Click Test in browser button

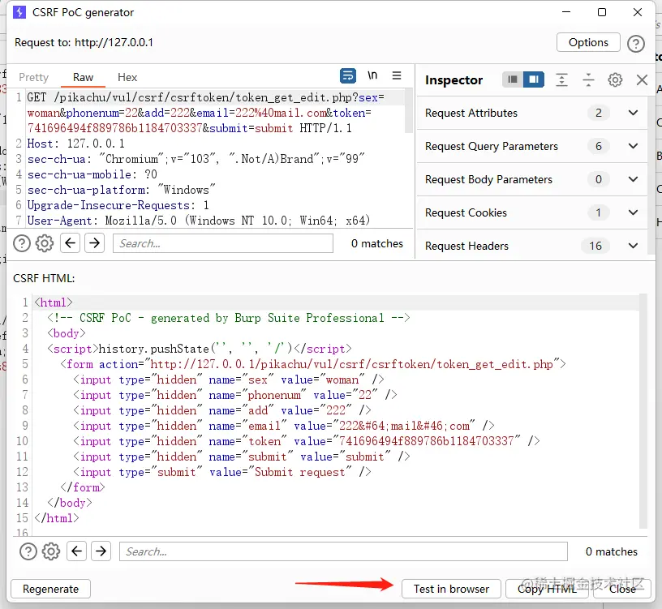[451, 589]
